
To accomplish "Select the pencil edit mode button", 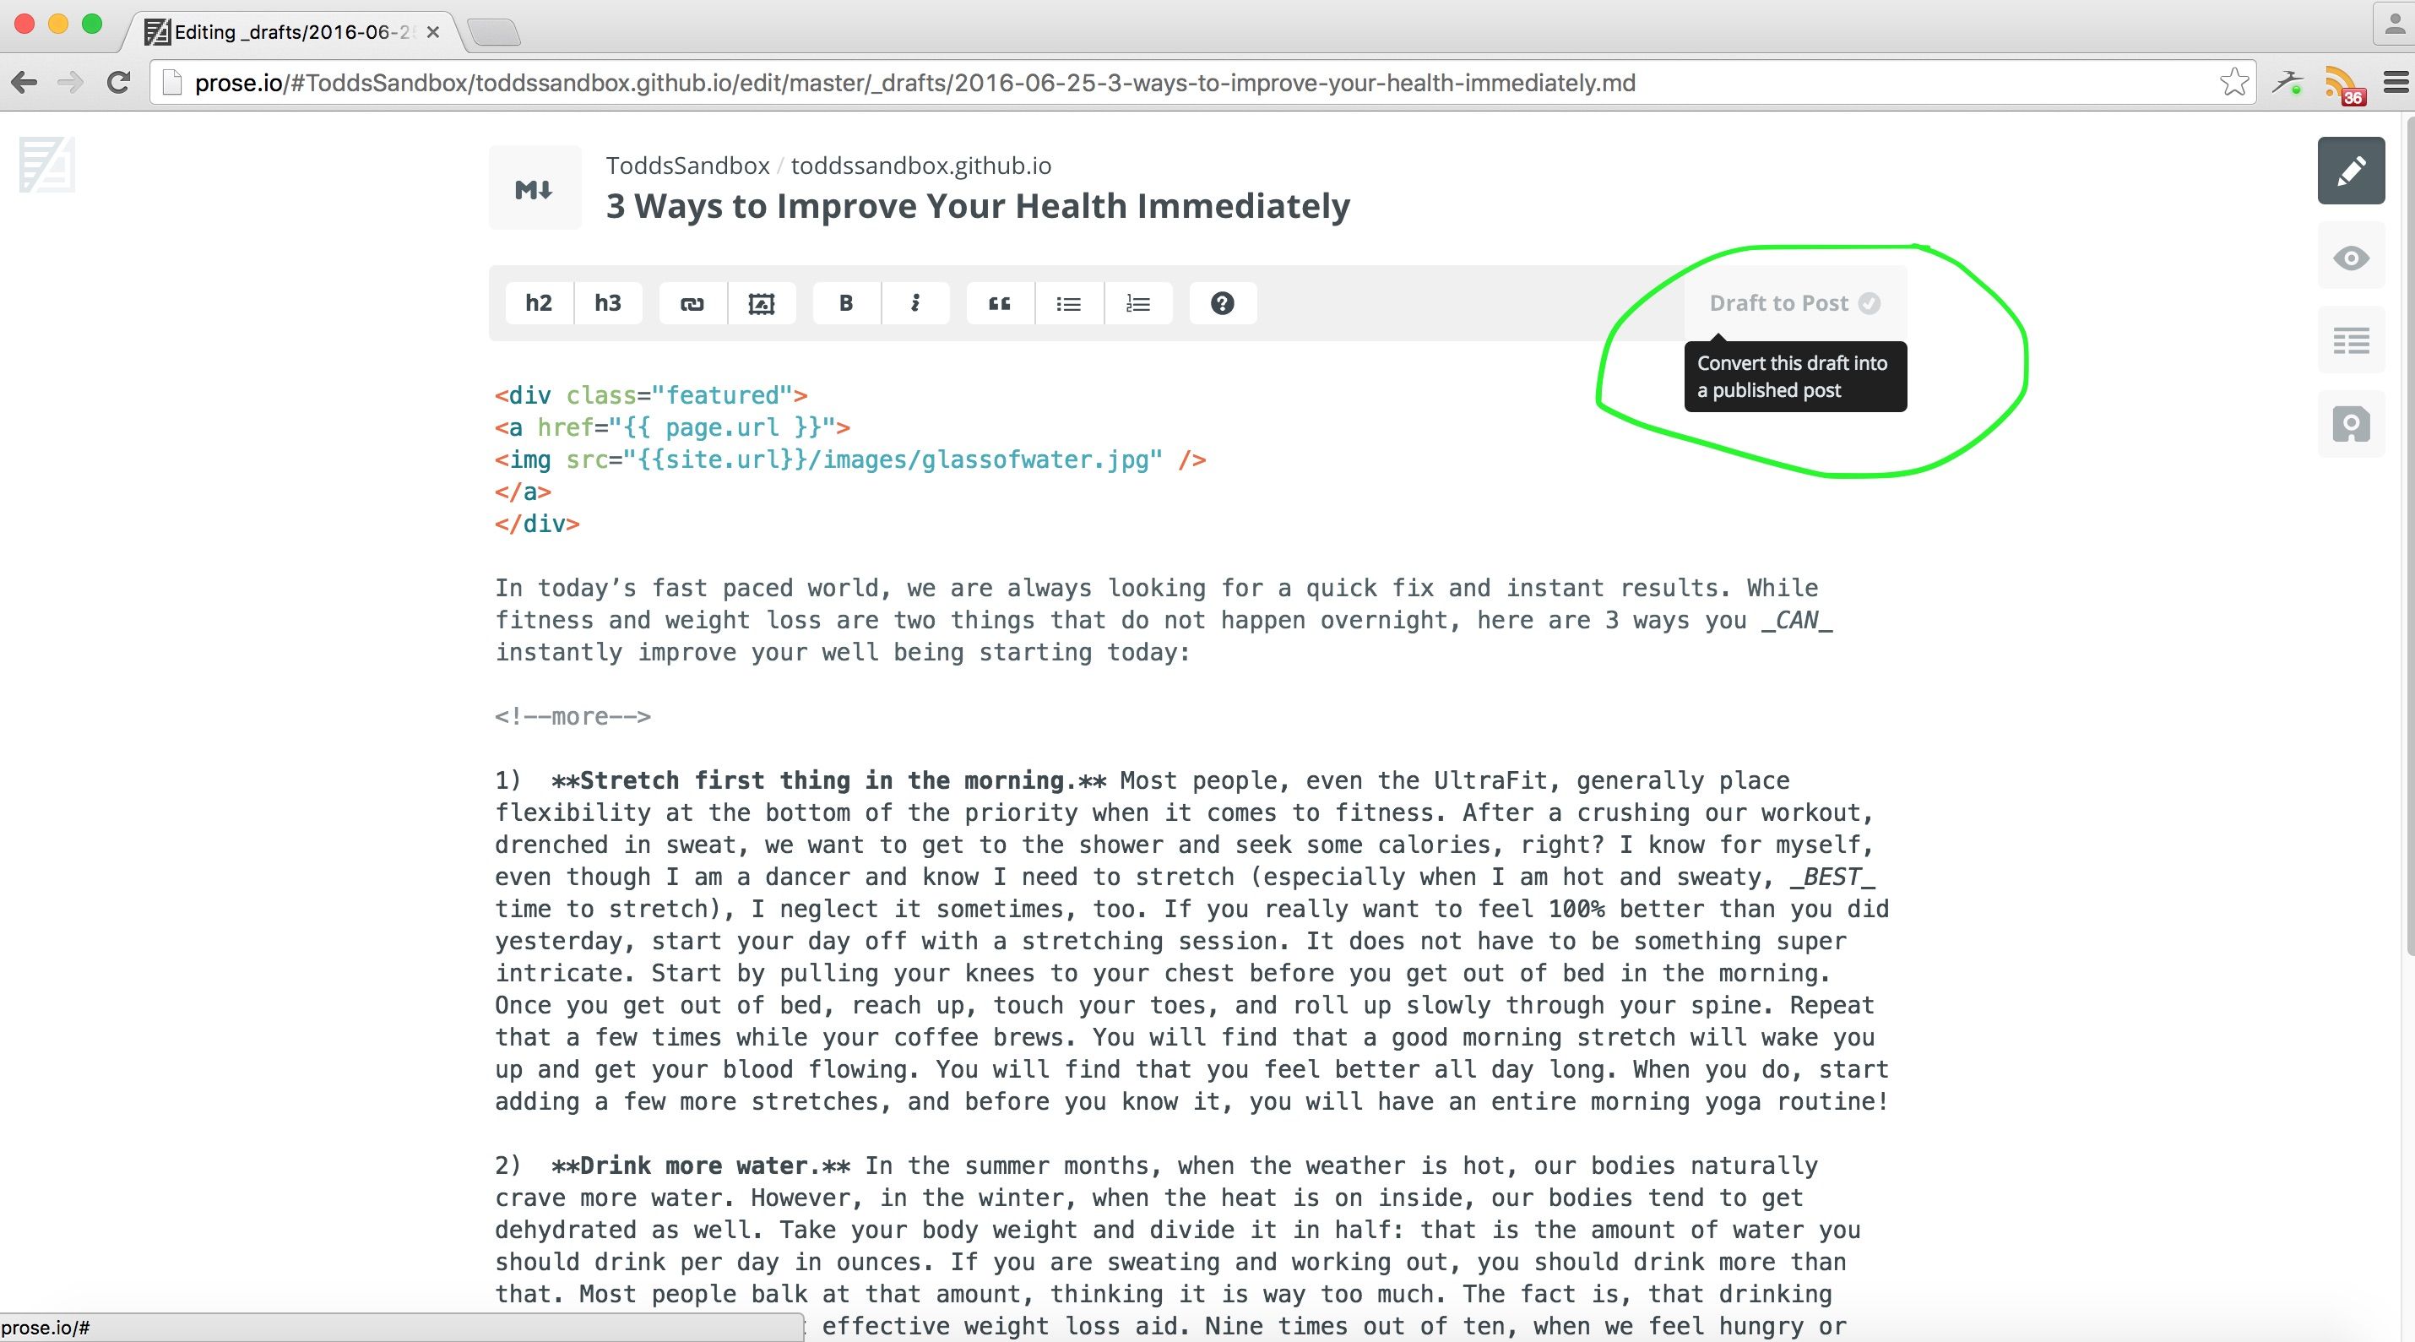I will [2350, 171].
